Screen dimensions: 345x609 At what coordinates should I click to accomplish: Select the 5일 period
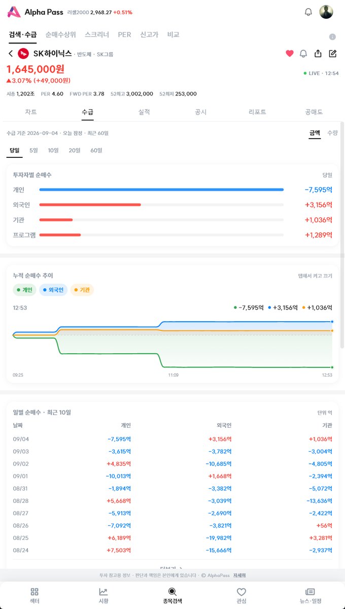point(33,150)
